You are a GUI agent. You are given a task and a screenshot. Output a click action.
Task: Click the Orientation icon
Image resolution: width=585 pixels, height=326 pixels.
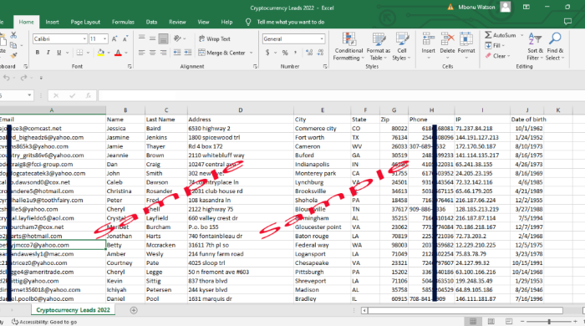(x=177, y=38)
